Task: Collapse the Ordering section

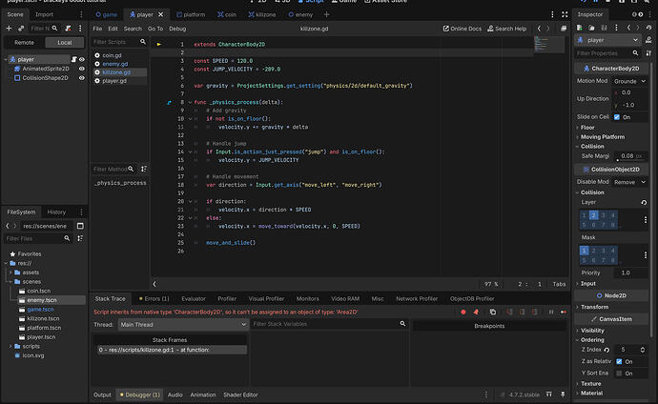Action: [x=590, y=340]
